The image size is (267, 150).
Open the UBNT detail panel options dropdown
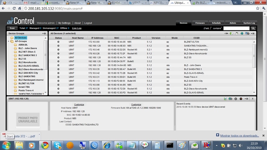tap(246, 99)
